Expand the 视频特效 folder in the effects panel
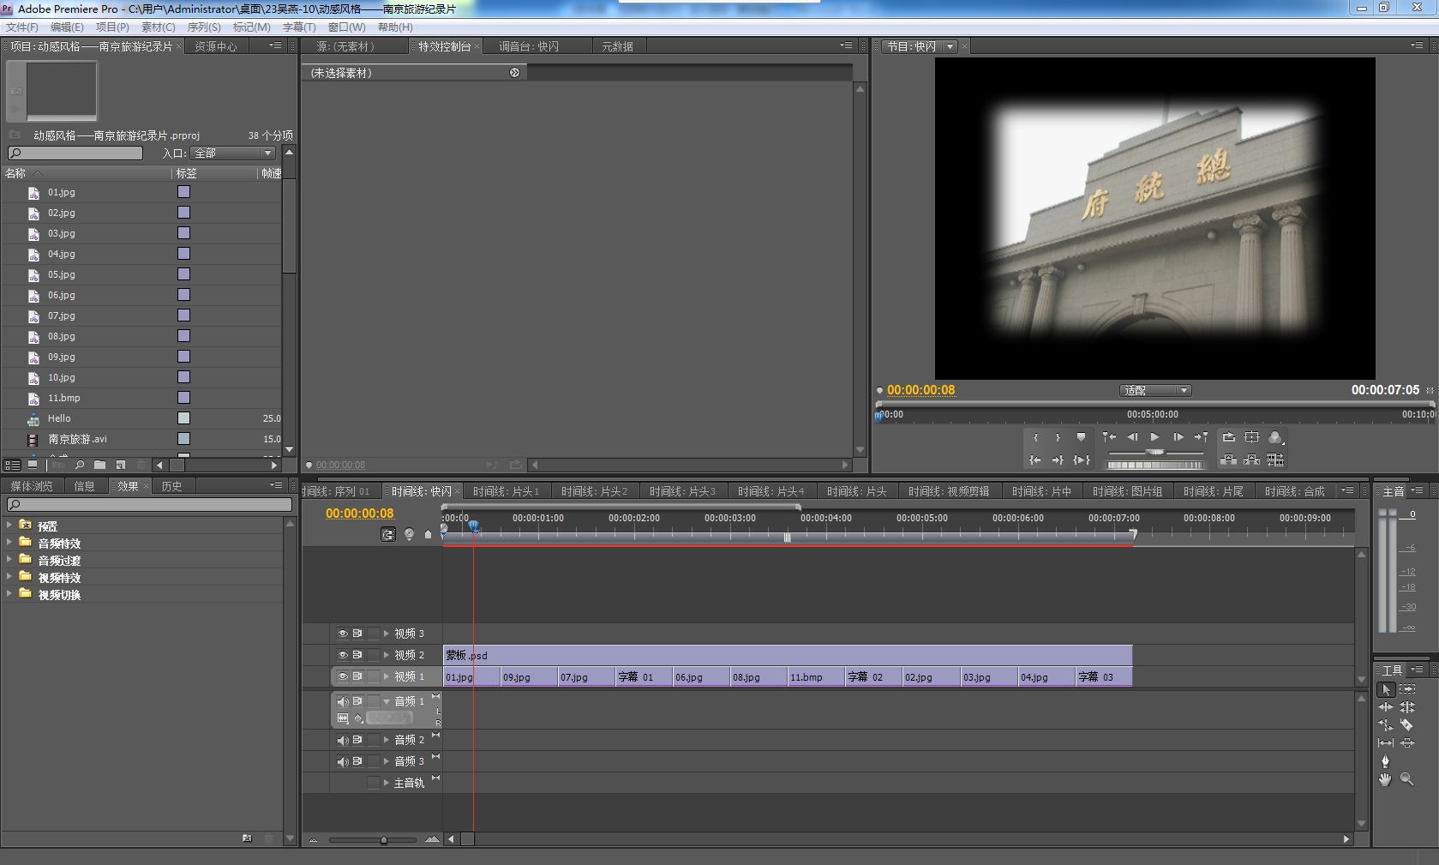This screenshot has width=1439, height=865. pyautogui.click(x=9, y=577)
